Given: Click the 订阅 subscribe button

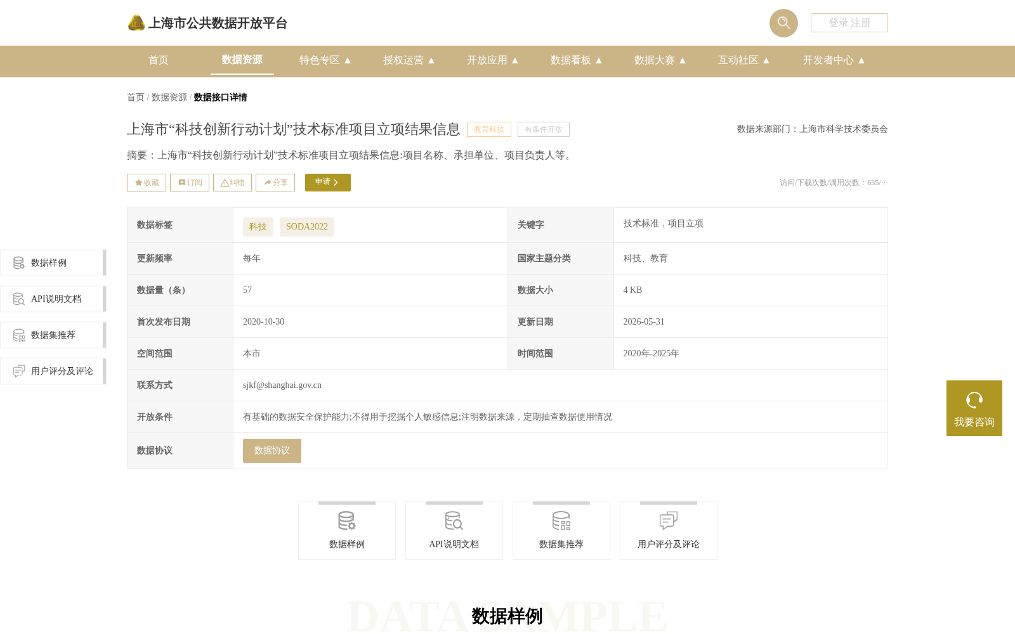Looking at the screenshot, I should tap(190, 183).
